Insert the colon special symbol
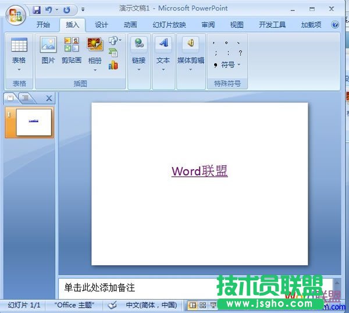Image resolution: width=349 pixels, height=313 pixels. click(x=228, y=53)
